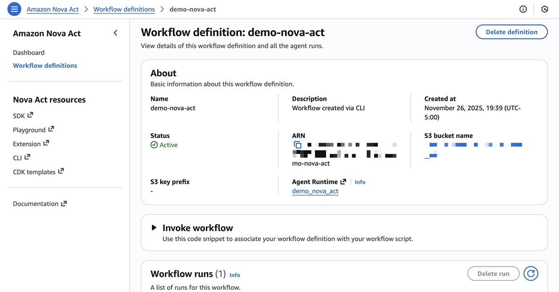Show Info about Workflow runs
559x292 pixels.
(234, 275)
